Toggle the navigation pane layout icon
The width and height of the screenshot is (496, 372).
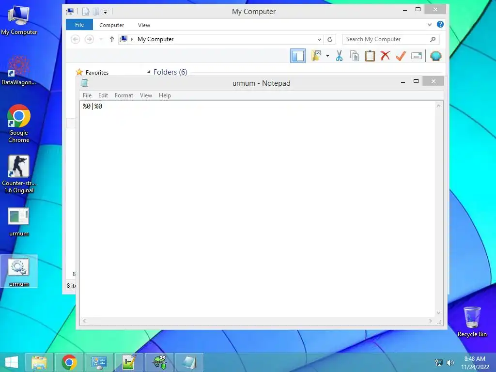[x=298, y=56]
